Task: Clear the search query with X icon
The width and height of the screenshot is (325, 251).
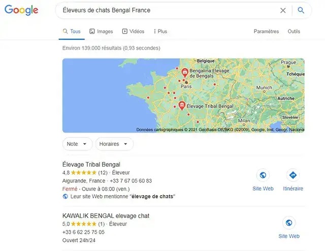Action: point(283,10)
